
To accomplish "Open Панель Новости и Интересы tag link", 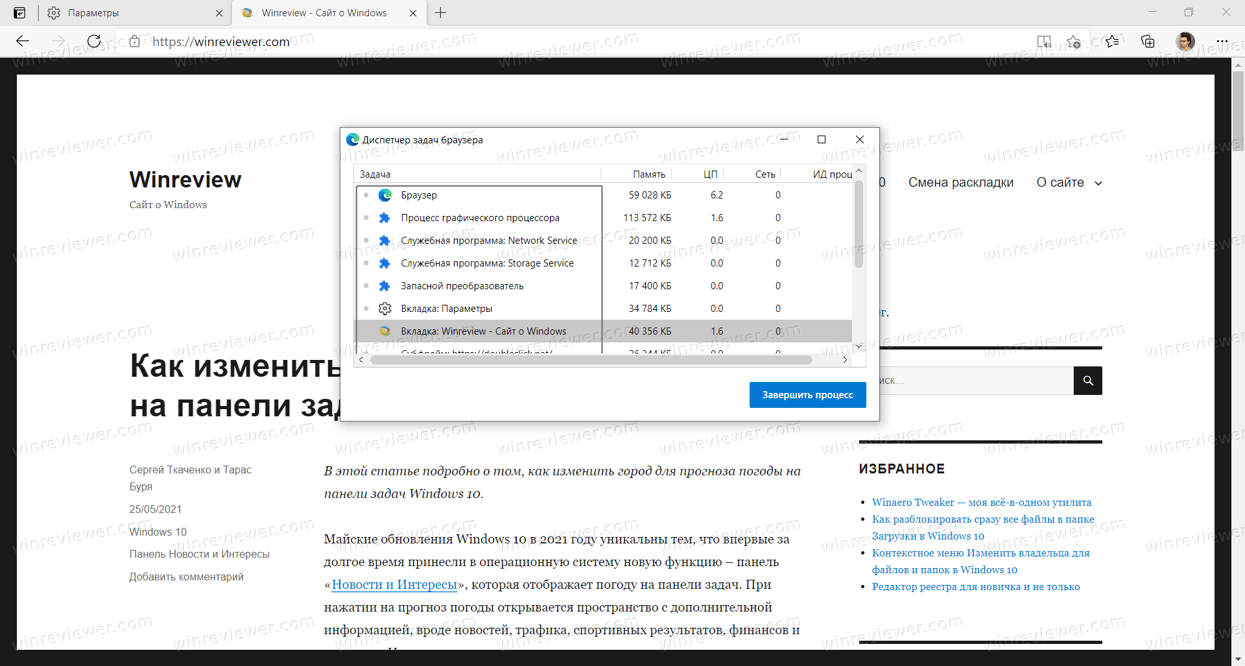I will coord(199,554).
